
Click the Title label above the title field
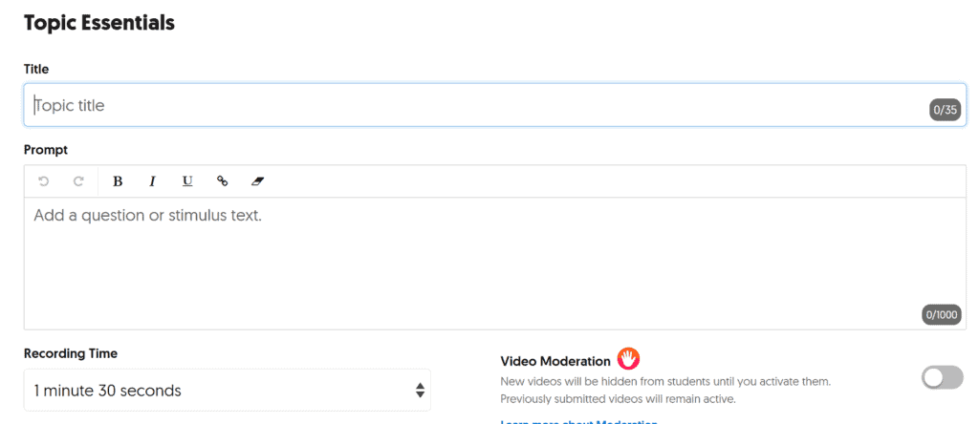36,69
